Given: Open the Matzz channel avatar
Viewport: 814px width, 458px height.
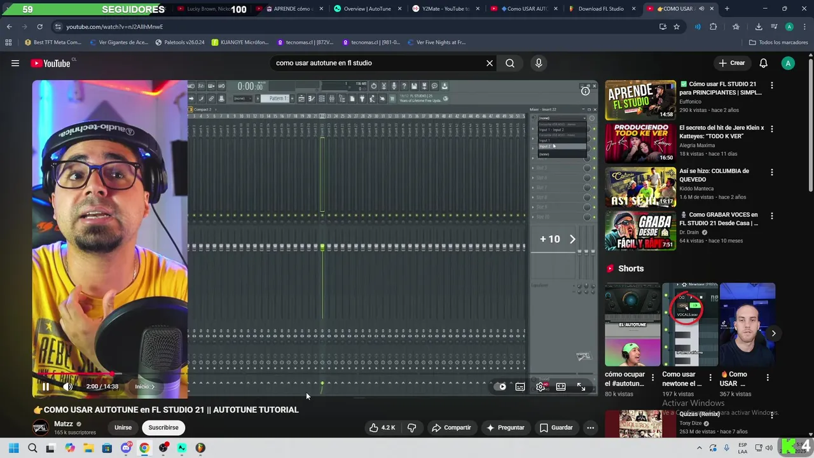Looking at the screenshot, I should point(41,427).
